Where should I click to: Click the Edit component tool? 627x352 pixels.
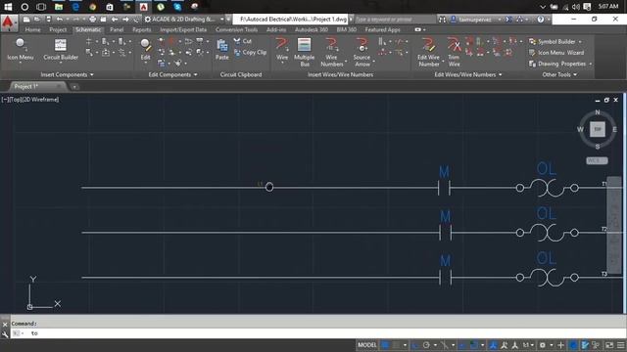coord(146,49)
